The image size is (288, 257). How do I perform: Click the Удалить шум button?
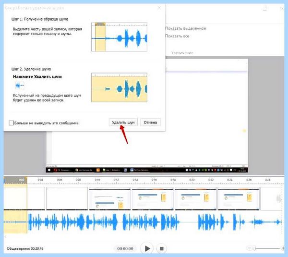[123, 122]
